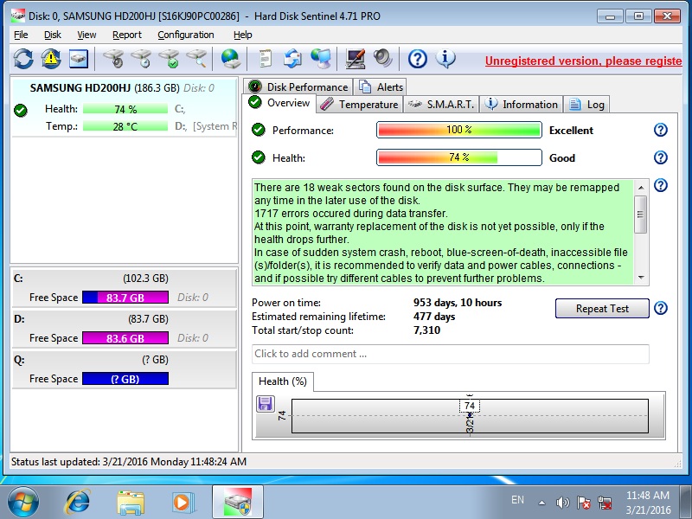Click the Performance 100 % gradient bar
Image resolution: width=692 pixels, height=519 pixels.
point(459,131)
